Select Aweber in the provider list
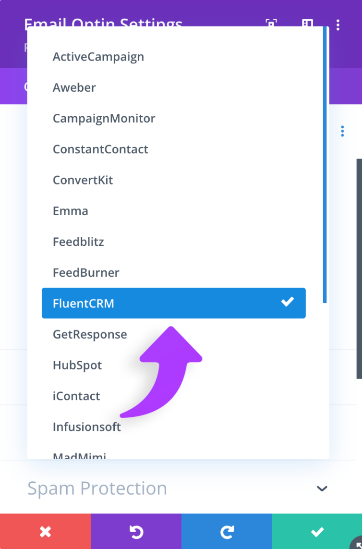The height and width of the screenshot is (549, 362). point(74,87)
